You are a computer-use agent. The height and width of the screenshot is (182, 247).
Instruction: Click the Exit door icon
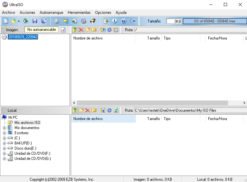(x=133, y=21)
